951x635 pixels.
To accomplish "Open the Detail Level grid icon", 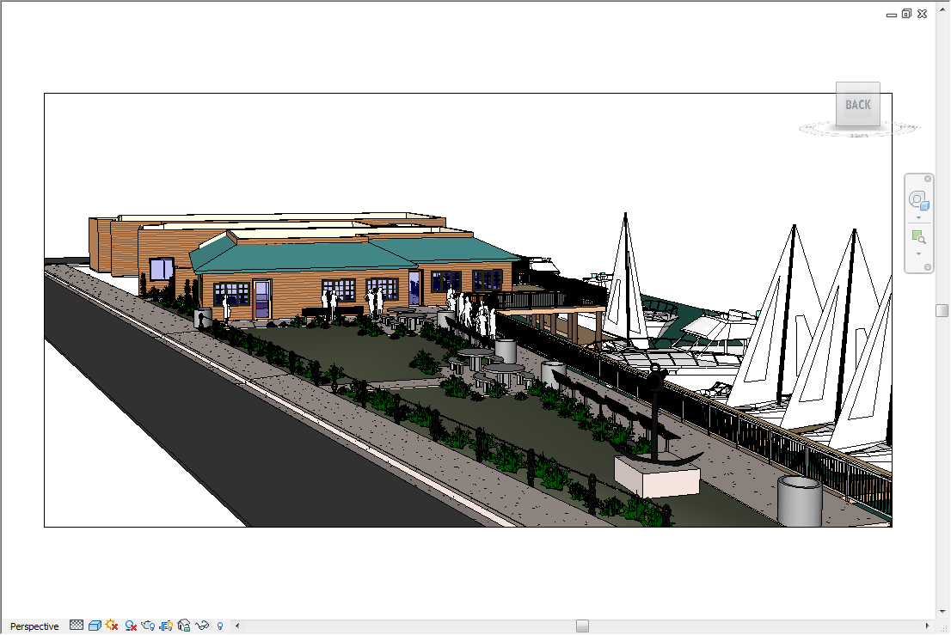I will [77, 626].
